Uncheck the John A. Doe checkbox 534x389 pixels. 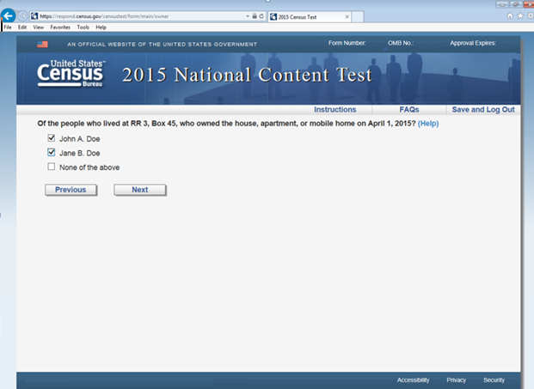pyautogui.click(x=51, y=137)
